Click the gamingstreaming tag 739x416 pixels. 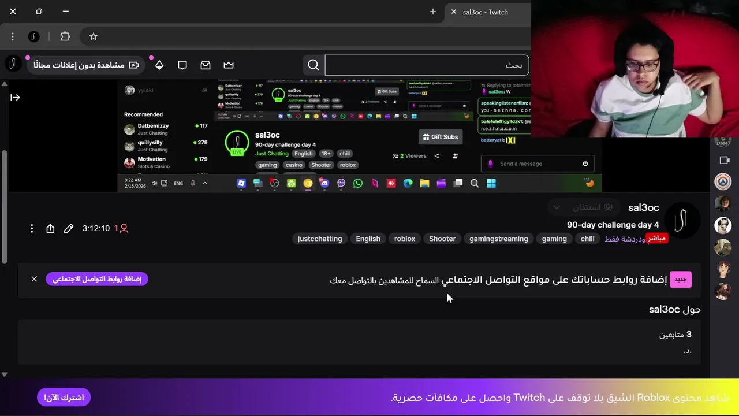point(499,239)
